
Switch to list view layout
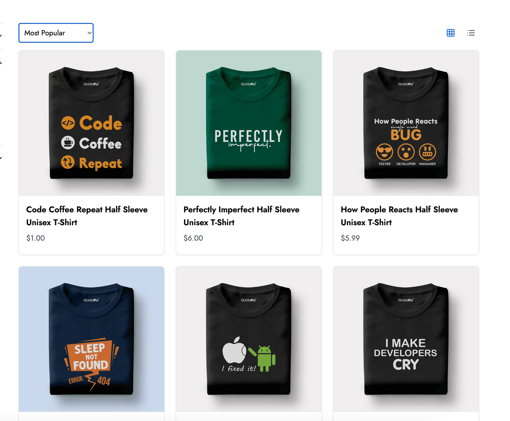click(x=470, y=33)
